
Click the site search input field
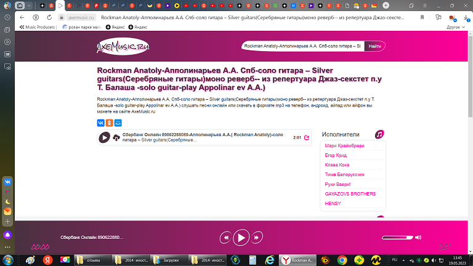tap(302, 46)
